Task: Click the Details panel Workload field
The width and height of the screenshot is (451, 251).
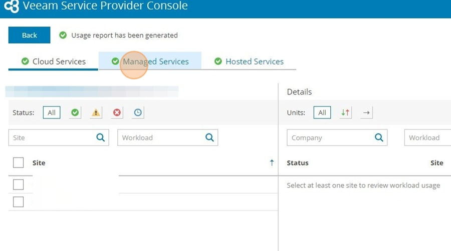Action: click(x=428, y=137)
